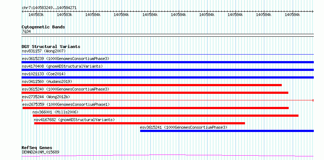Click the red bar for esv3615240
This screenshot has height=160, width=324.
(155, 93)
